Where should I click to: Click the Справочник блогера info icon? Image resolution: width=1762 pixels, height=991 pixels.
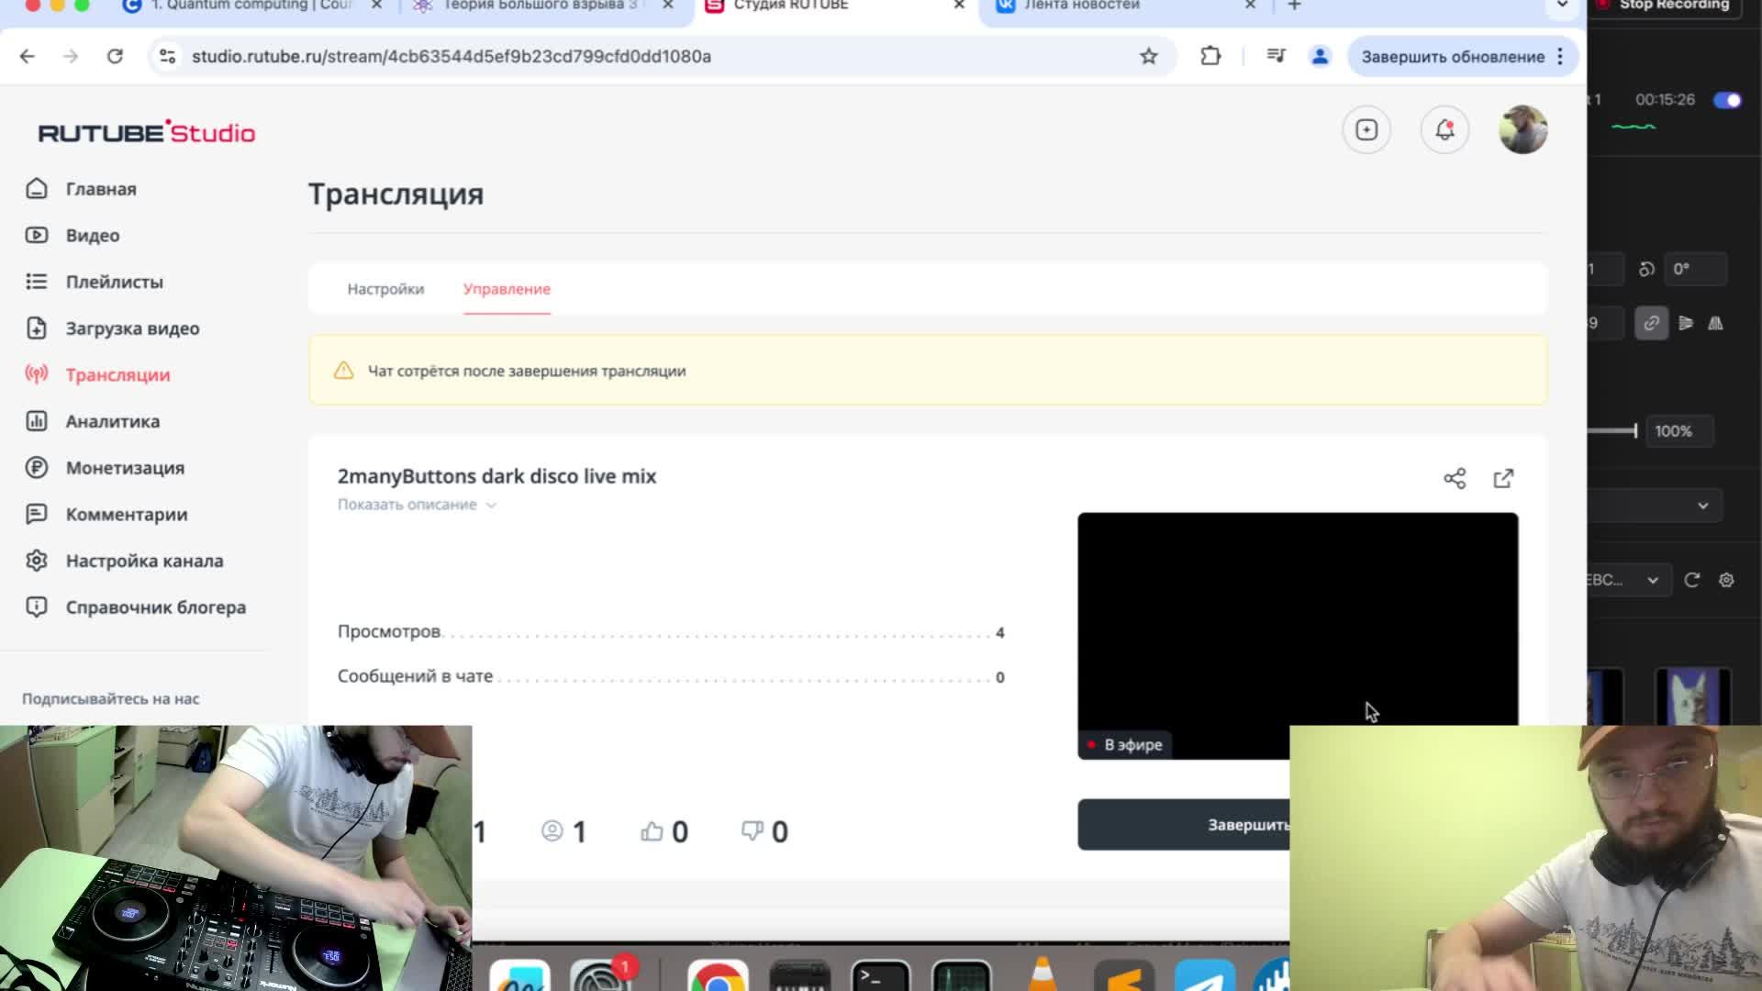37,607
